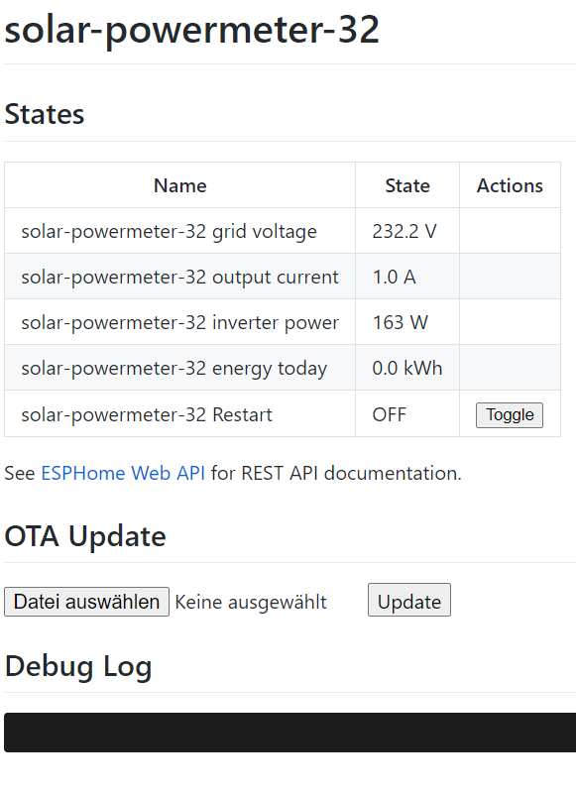This screenshot has width=576, height=794.
Task: Click the Debug Log black console area
Action: click(x=289, y=733)
